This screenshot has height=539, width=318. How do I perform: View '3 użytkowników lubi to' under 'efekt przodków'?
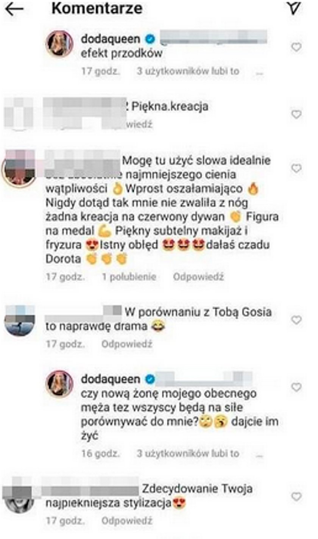pos(188,71)
